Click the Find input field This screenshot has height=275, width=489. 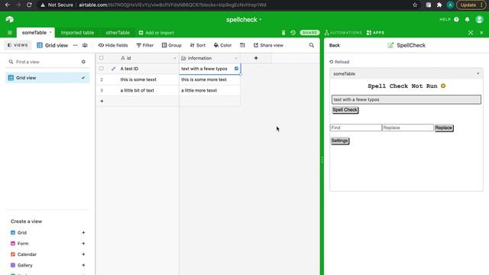point(356,128)
